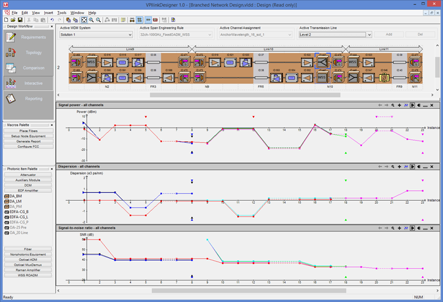Screen dimensions: 443x302
Task: Click the Zoom In magnifier toolbar icon
Action: coord(91,20)
